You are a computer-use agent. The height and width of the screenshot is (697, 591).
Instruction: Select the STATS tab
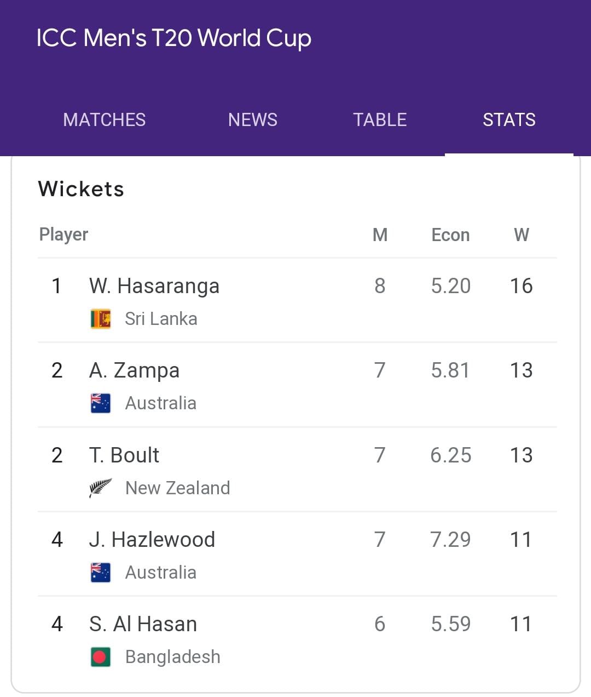click(x=509, y=119)
